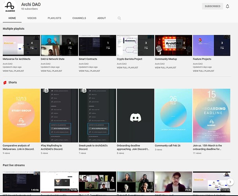Click Community call Feb 26 title
The width and height of the screenshot is (238, 196).
[167, 145]
